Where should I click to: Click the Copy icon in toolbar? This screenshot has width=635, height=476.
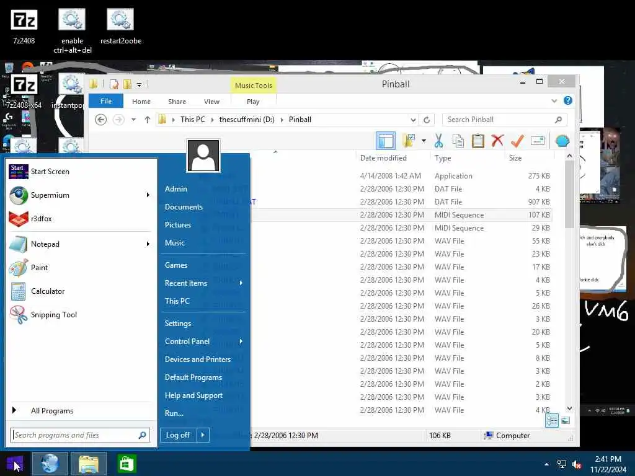pyautogui.click(x=458, y=141)
